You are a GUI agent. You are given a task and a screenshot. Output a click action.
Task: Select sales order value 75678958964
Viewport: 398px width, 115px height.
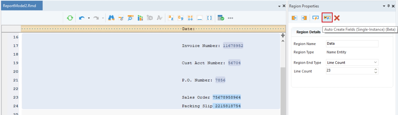(x=227, y=97)
